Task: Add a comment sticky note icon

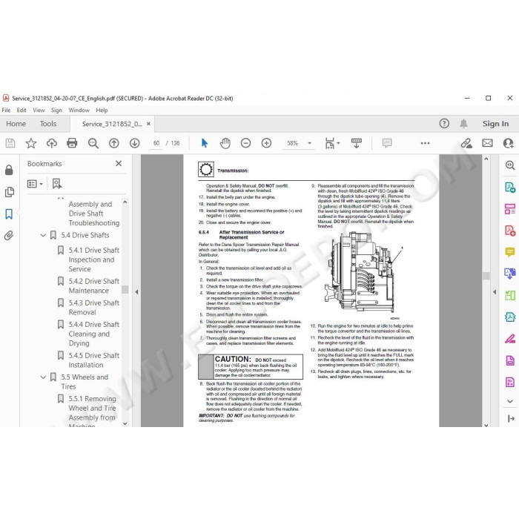Action: (386, 143)
